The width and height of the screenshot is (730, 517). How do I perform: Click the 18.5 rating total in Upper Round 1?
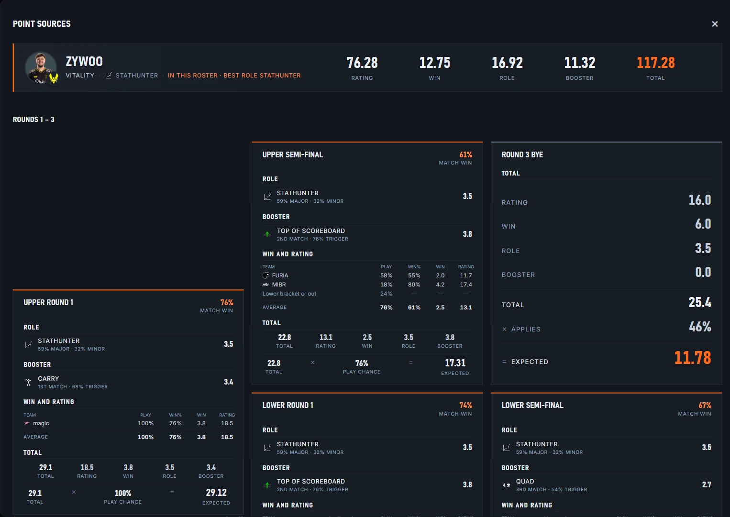pyautogui.click(x=87, y=468)
